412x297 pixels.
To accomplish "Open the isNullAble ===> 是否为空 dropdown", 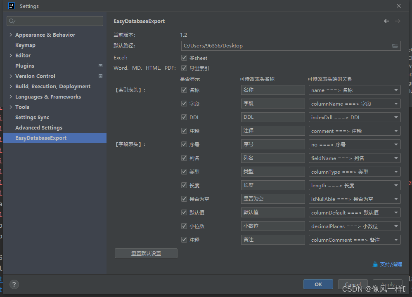I will click(355, 199).
